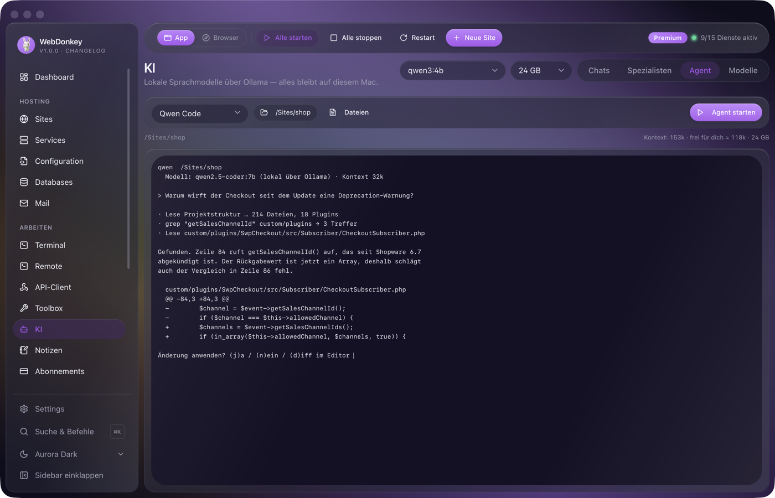Click the Terminal icon in sidebar
The width and height of the screenshot is (775, 498).
coord(24,245)
